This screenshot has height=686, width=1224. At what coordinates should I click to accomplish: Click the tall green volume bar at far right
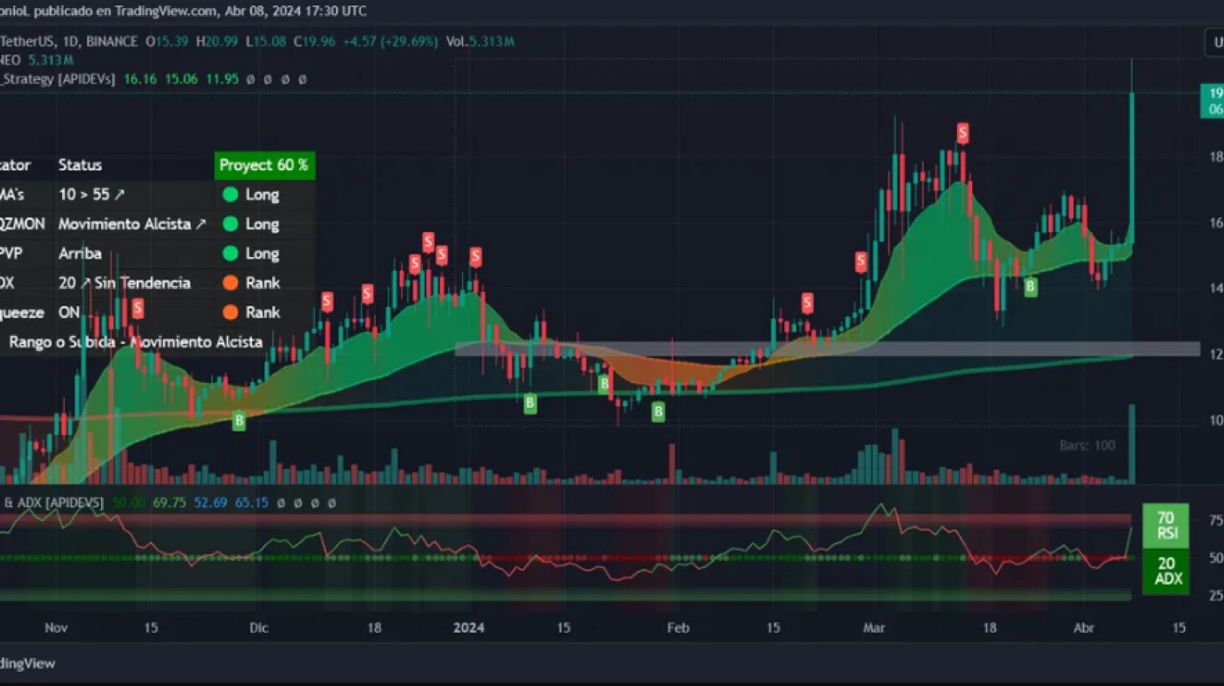(1132, 443)
